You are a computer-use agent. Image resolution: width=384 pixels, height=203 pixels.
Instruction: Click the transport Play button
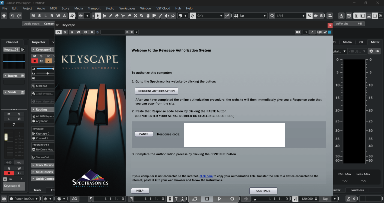pos(219,199)
